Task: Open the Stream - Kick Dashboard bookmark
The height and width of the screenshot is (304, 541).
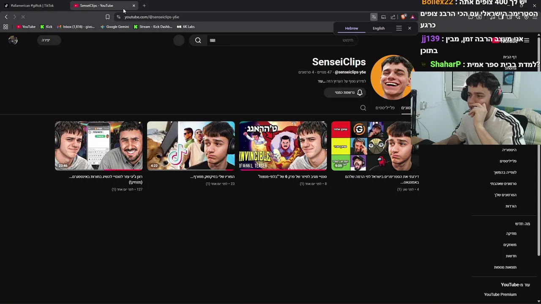Action: [x=153, y=27]
